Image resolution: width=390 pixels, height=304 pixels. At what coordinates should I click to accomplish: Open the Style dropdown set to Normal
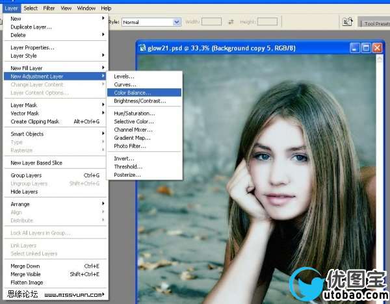coord(151,21)
